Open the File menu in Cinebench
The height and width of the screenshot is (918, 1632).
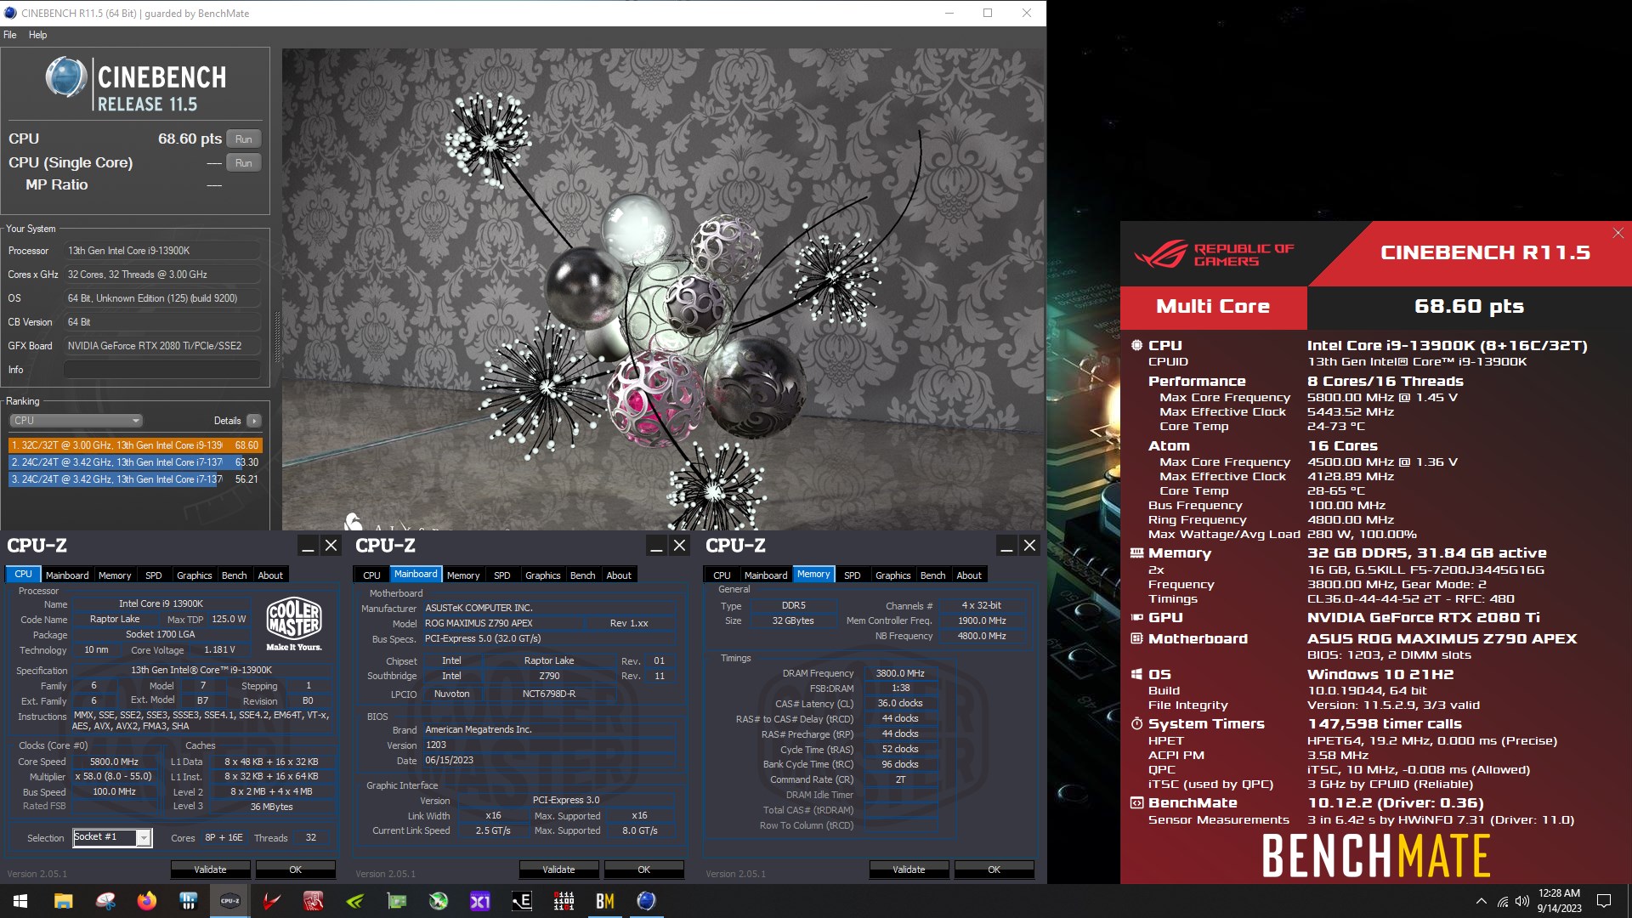(10, 35)
